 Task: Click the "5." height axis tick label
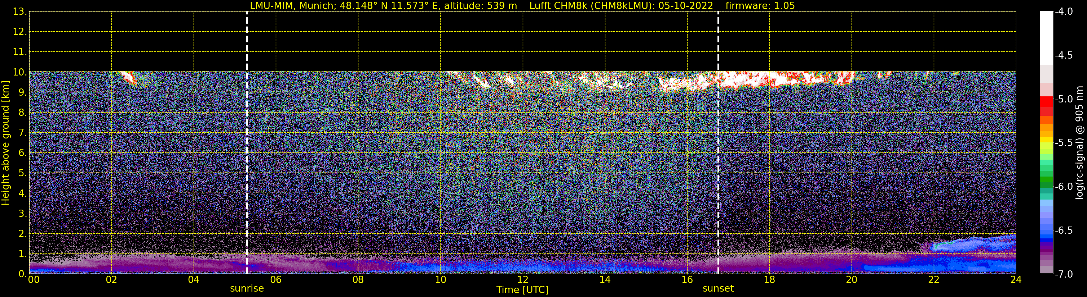tap(23, 173)
